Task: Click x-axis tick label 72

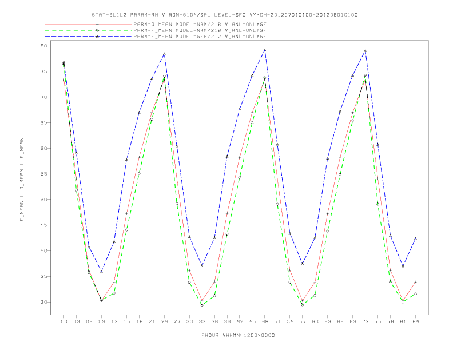Action: [365, 321]
